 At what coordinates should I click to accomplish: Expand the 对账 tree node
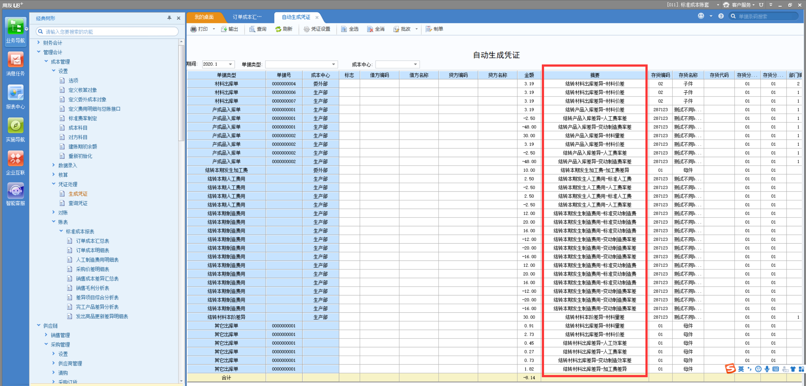coord(54,212)
